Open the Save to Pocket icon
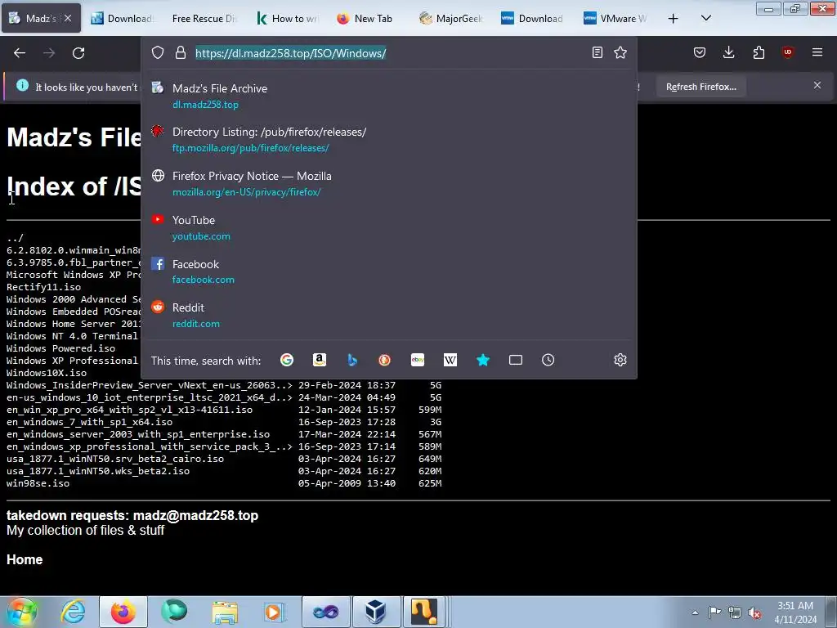 700,52
